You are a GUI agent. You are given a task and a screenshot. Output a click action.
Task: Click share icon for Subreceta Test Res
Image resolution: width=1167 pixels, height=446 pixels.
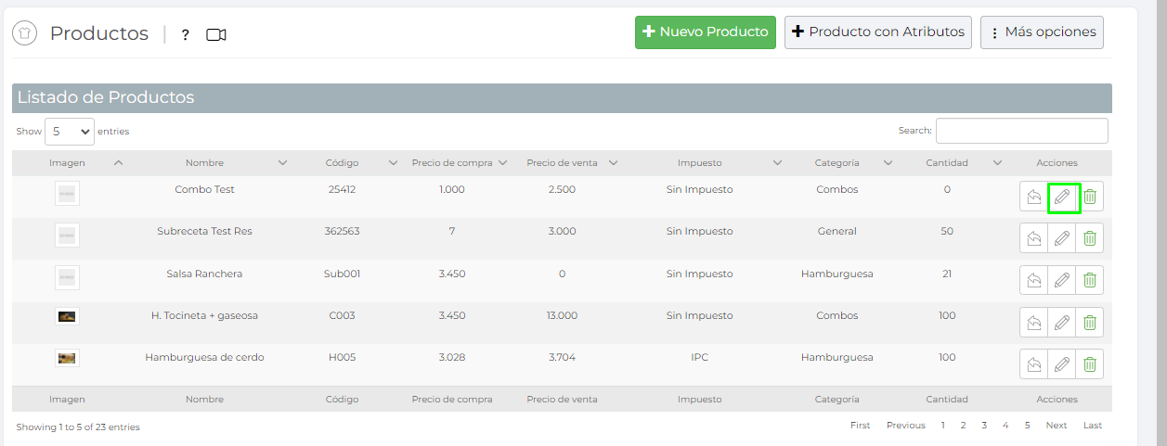click(1034, 238)
